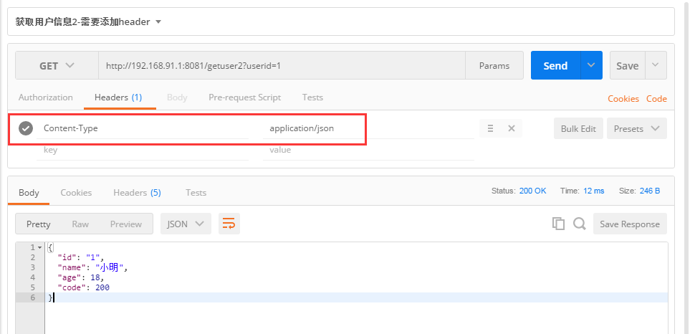Open the Pre-request Script tab
Viewport: 690px width, 334px height.
[x=244, y=97]
